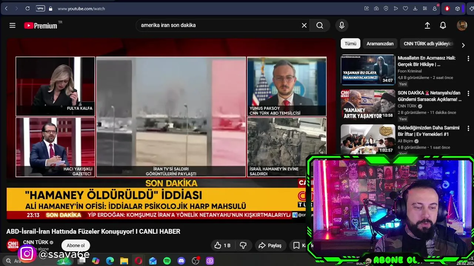Open the site lock info icon
This screenshot has height=266, width=474.
[x=50, y=8]
